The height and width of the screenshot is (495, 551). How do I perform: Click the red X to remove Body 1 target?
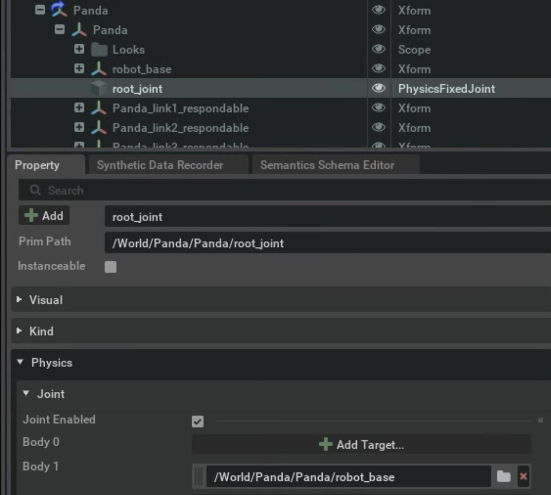tap(523, 476)
